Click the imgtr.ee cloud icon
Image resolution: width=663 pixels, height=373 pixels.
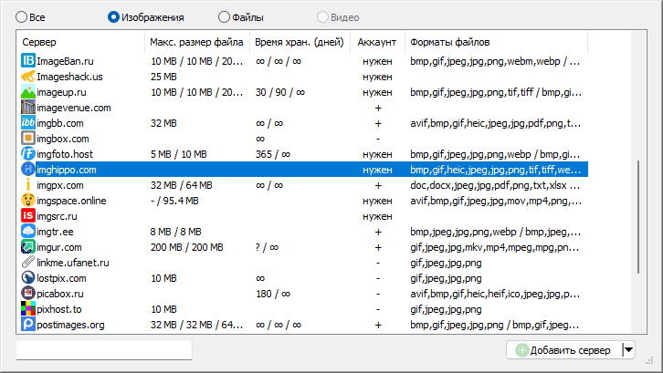(x=28, y=232)
